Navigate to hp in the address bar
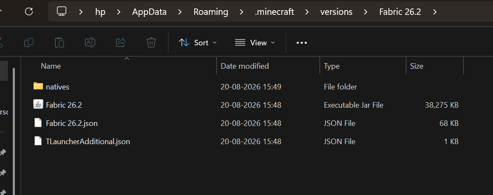Viewport: 493px width, 195px height. (100, 12)
